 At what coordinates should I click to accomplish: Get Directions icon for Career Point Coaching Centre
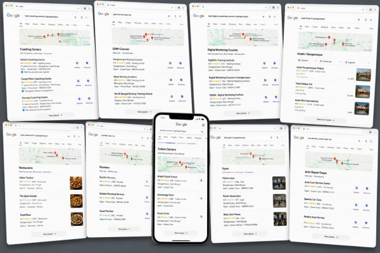coord(88,81)
